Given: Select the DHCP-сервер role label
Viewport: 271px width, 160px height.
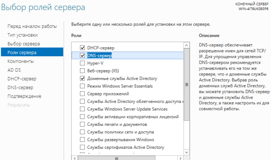Looking at the screenshot, I should (x=101, y=48).
